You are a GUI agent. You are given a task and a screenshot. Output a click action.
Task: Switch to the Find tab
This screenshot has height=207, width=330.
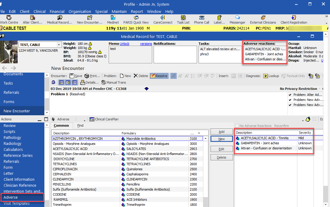(x=80, y=125)
